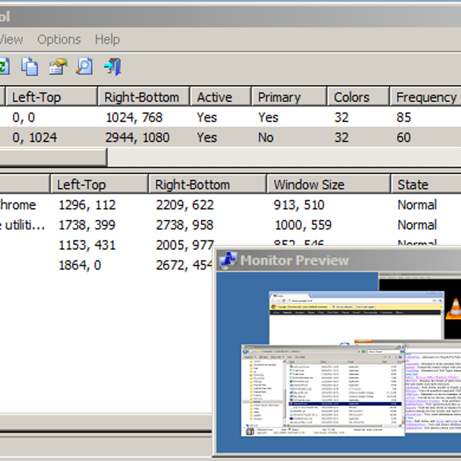
Task: Click the 1024, 768 Right-Bottom cell
Action: pos(134,117)
